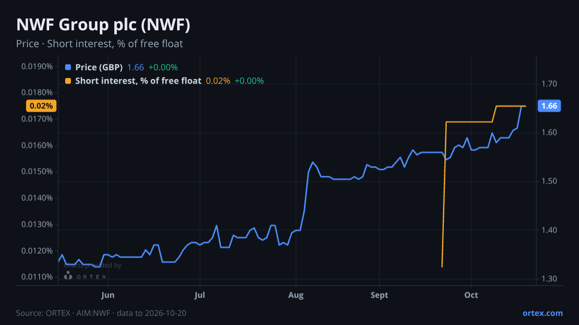Image resolution: width=579 pixels, height=325 pixels.
Task: Click the 1.40 right axis price label
Action: 549,230
